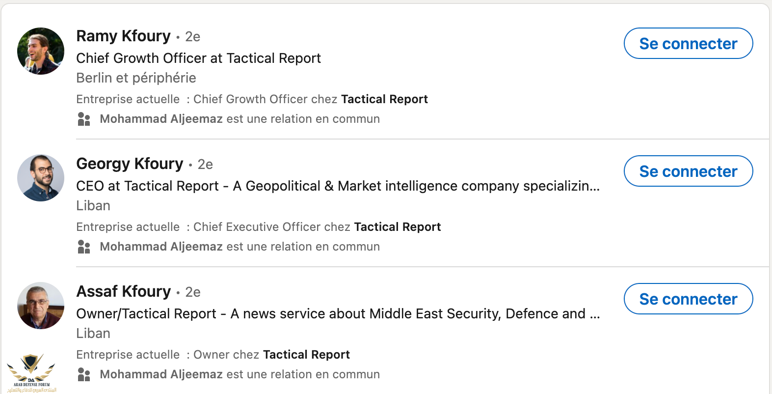The height and width of the screenshot is (394, 772).
Task: Click the '2e' degree badge beside Ramy Kfoury
Action: 193,37
